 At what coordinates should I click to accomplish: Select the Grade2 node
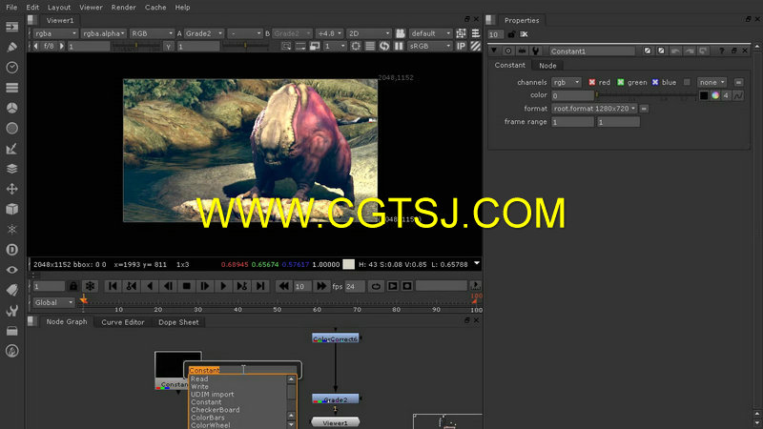click(x=336, y=399)
